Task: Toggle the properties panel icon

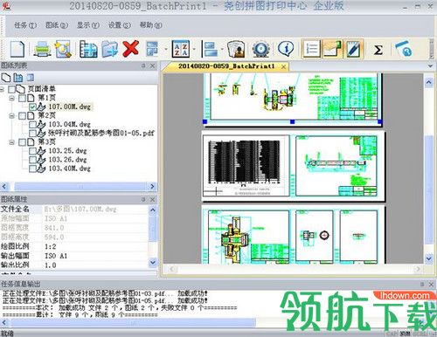Action: tap(332, 49)
